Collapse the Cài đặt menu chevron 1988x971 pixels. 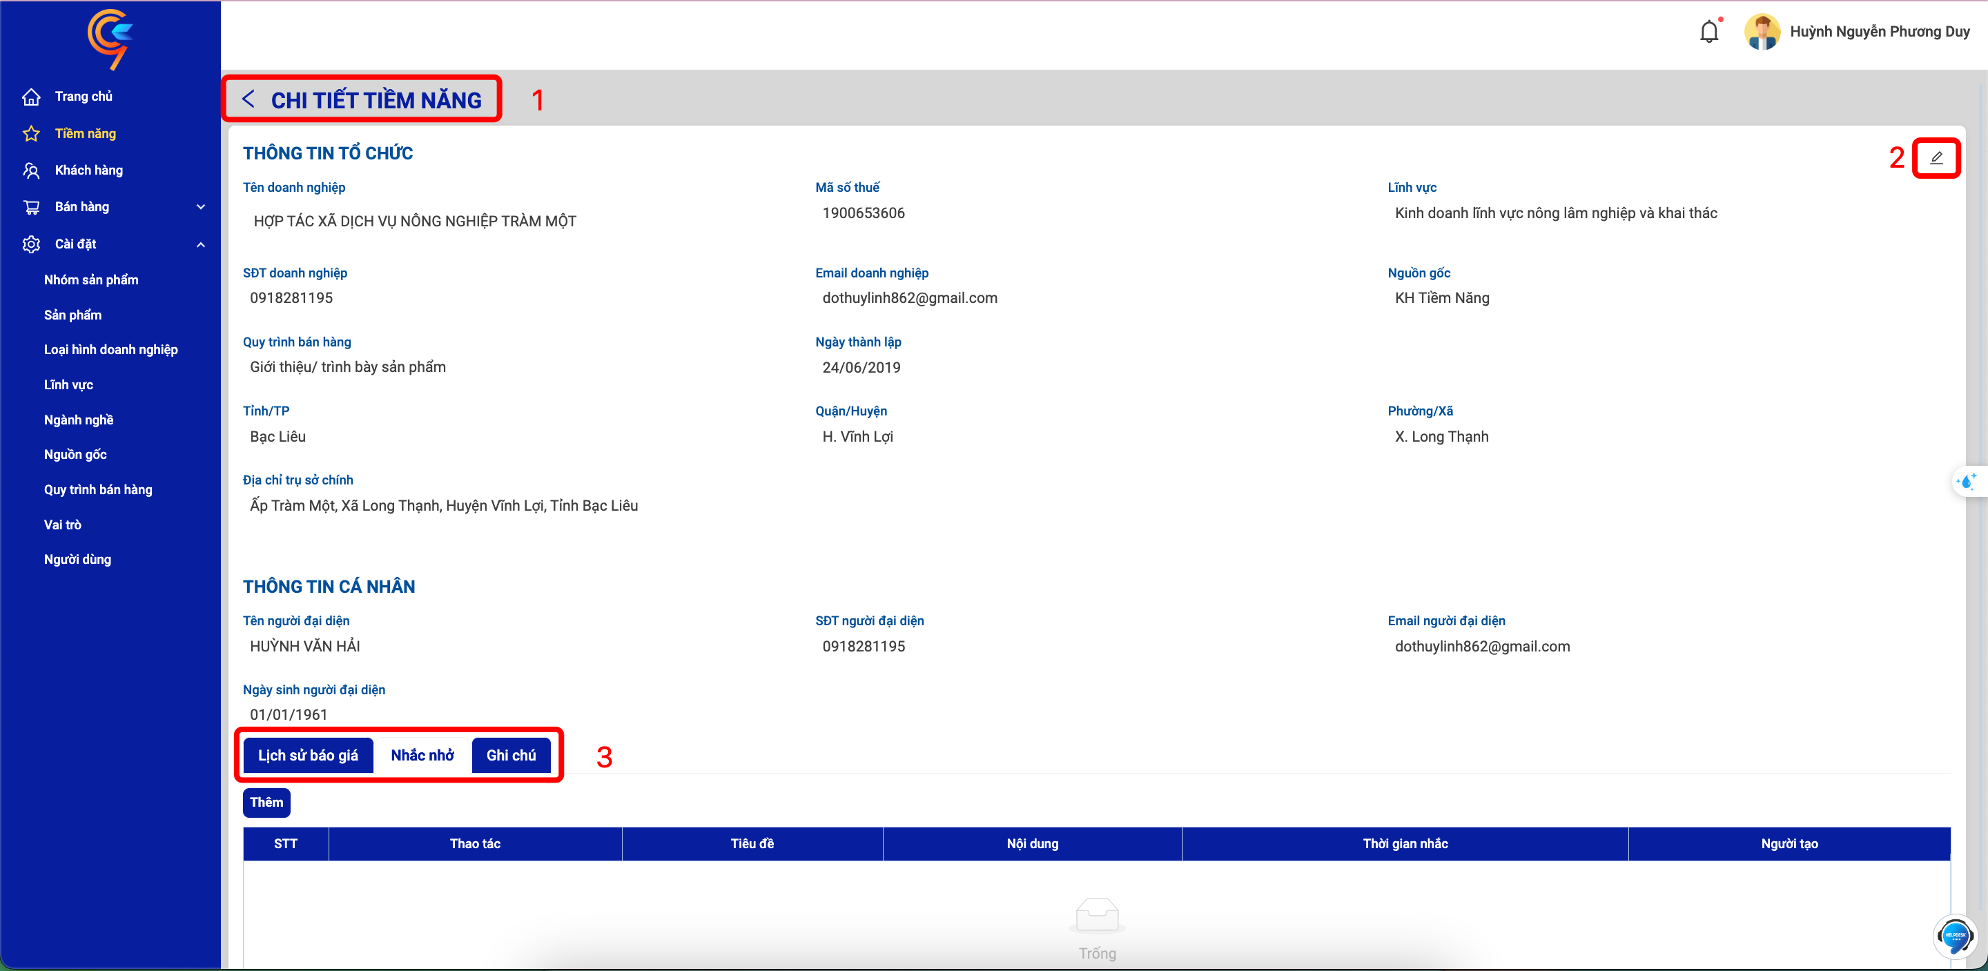pyautogui.click(x=201, y=245)
